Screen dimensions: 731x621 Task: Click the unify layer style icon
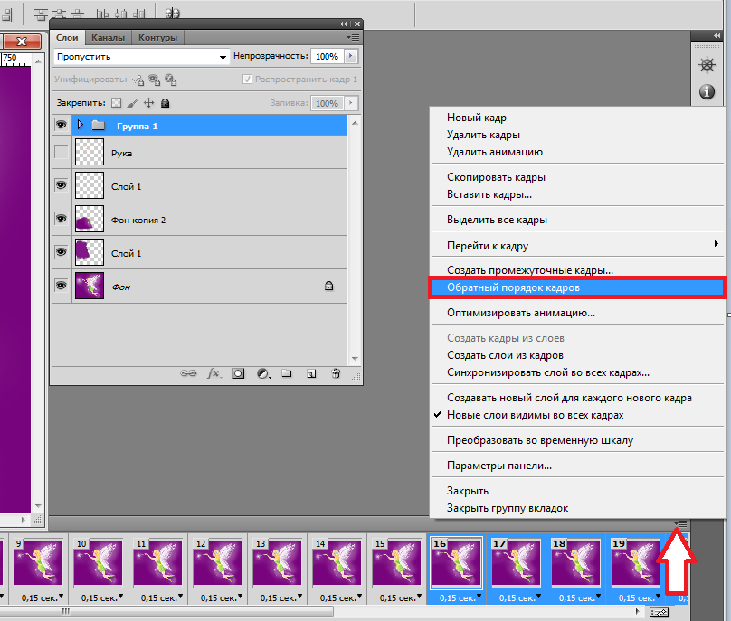(x=171, y=80)
